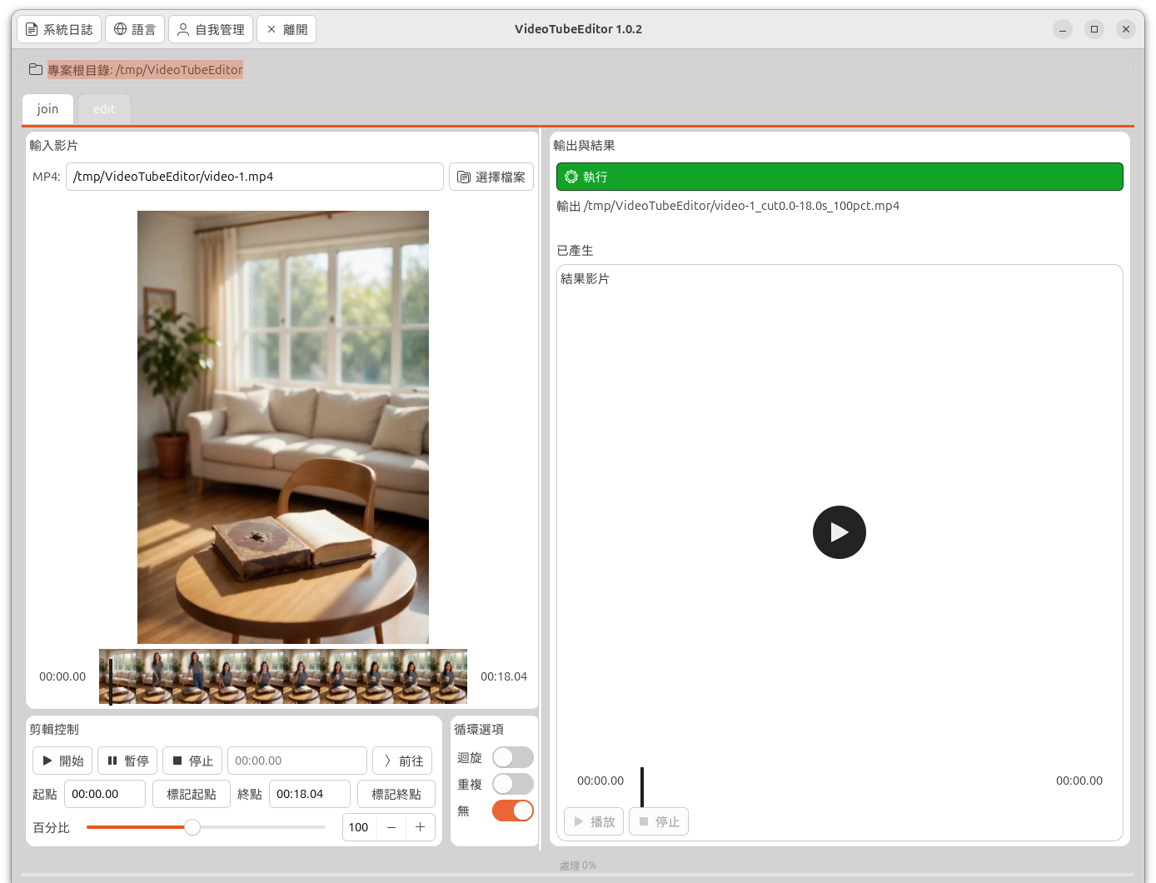Click the input video preview image
This screenshot has width=1156, height=883.
[x=283, y=427]
